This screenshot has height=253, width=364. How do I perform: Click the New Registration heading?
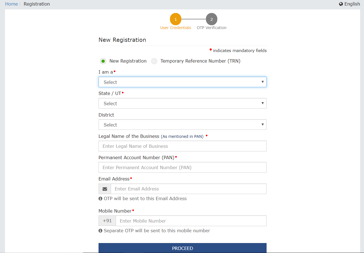(x=122, y=40)
